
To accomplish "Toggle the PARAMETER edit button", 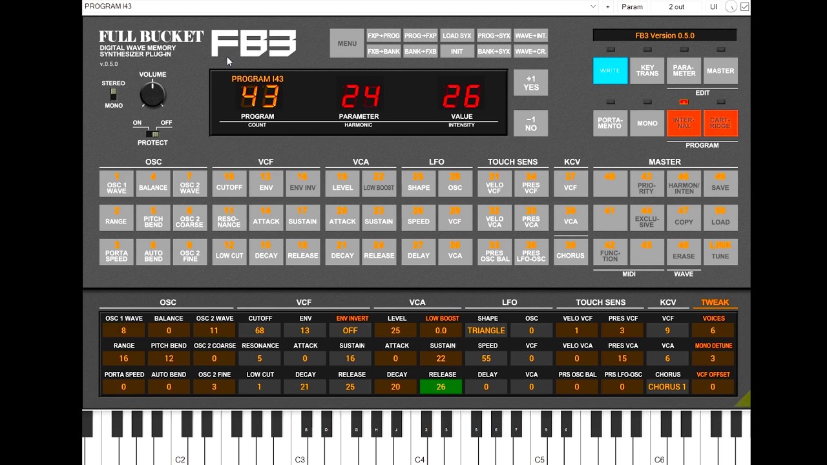I will coord(684,71).
